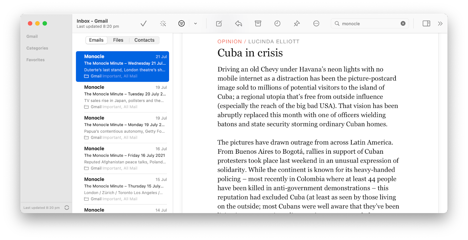This screenshot has height=240, width=468.
Task: Click the search magnifier icon
Action: (x=337, y=24)
